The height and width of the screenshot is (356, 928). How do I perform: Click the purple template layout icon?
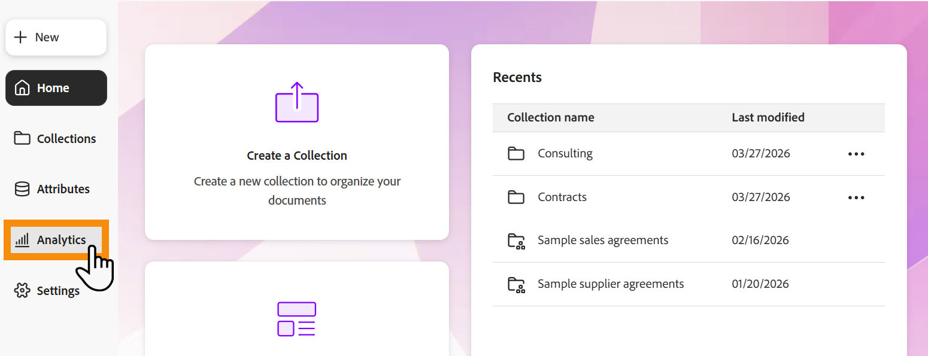(296, 319)
